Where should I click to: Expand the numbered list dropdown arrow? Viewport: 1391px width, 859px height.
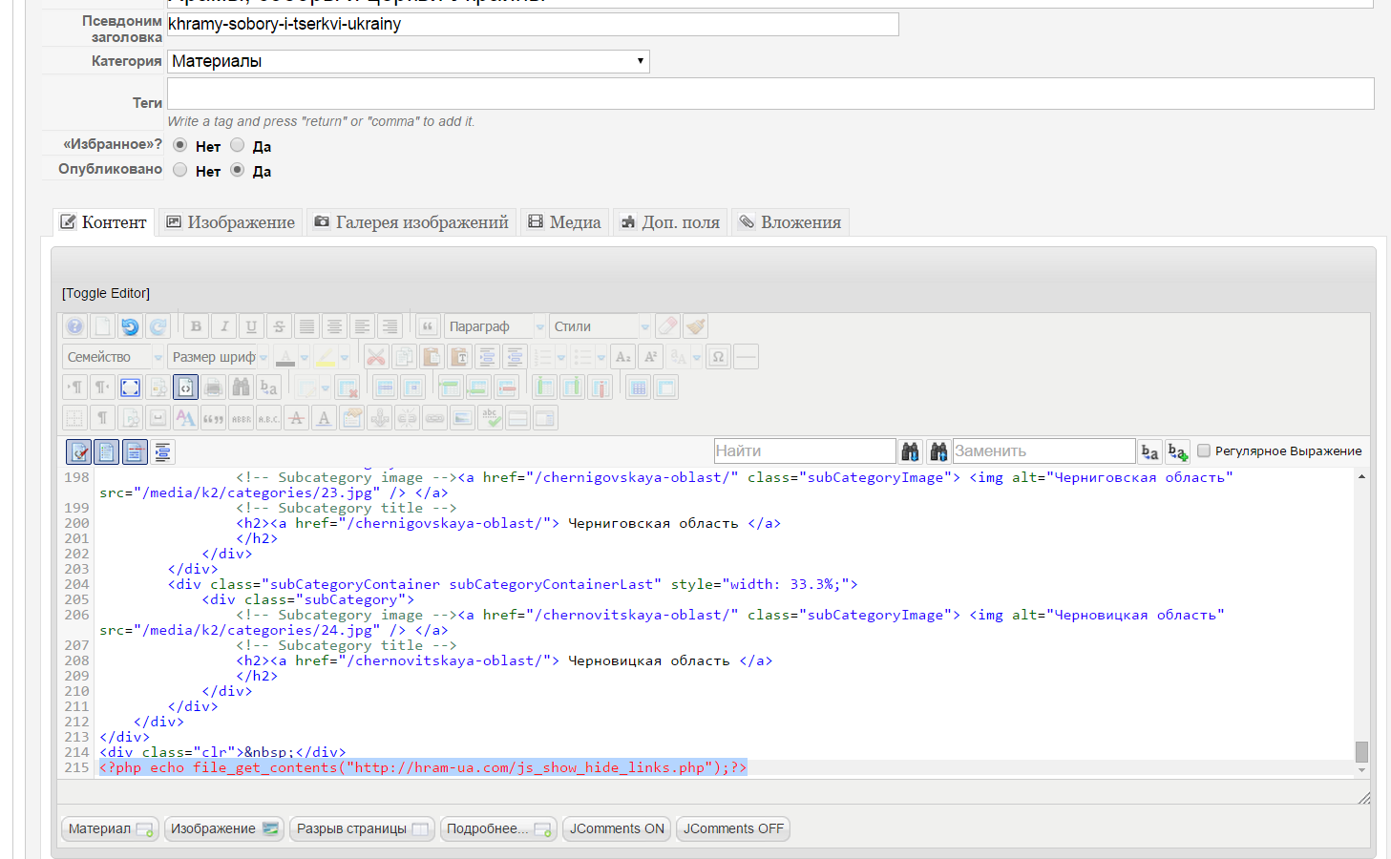561,357
